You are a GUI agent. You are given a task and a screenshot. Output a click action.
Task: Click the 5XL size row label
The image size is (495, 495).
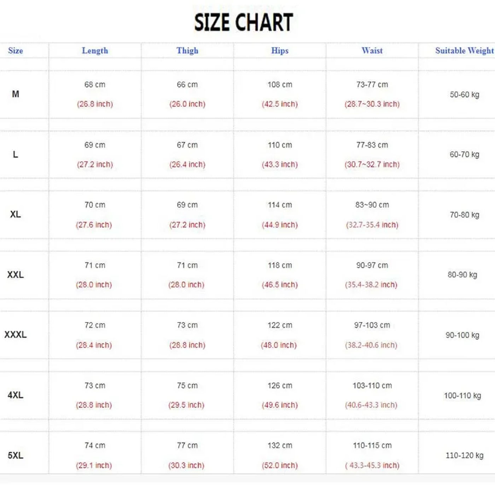tap(16, 455)
